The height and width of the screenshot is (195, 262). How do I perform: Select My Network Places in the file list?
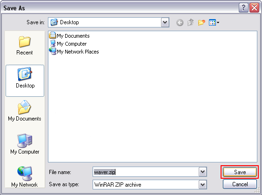[x=74, y=52]
